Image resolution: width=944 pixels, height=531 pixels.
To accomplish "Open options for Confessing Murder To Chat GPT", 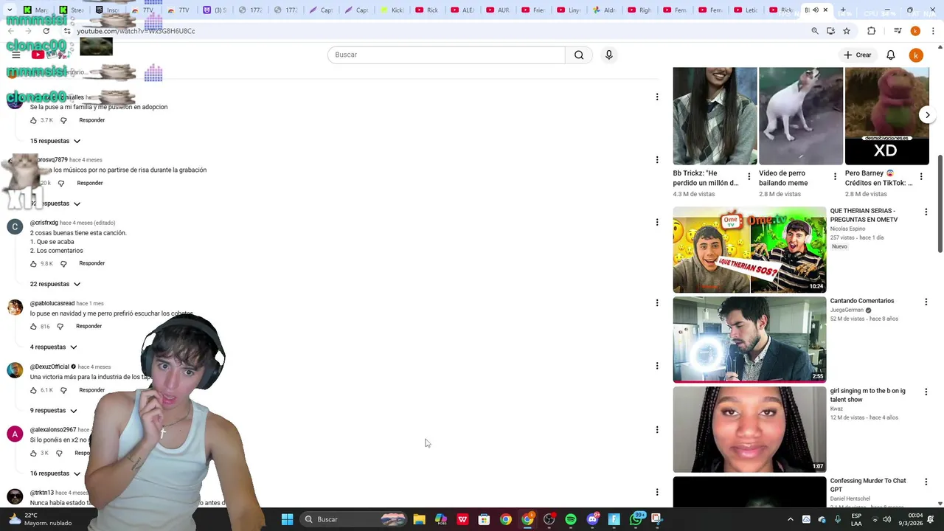I will (926, 482).
